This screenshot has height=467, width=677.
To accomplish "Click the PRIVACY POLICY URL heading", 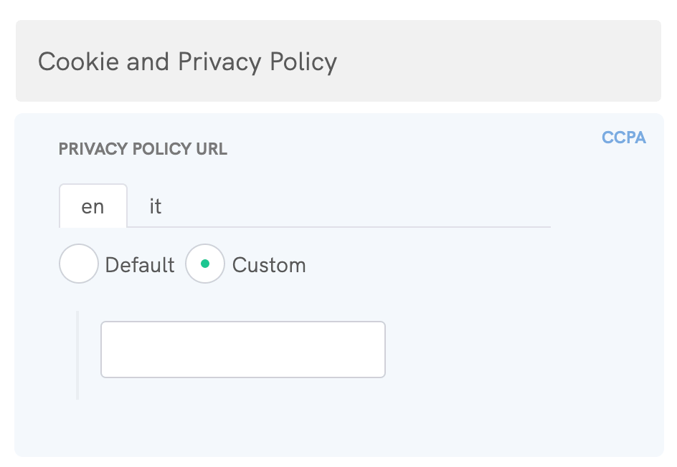I will [143, 149].
